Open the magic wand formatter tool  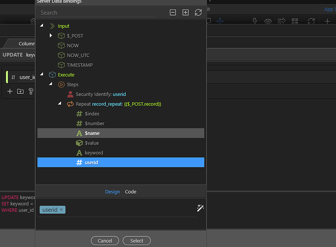(x=200, y=208)
